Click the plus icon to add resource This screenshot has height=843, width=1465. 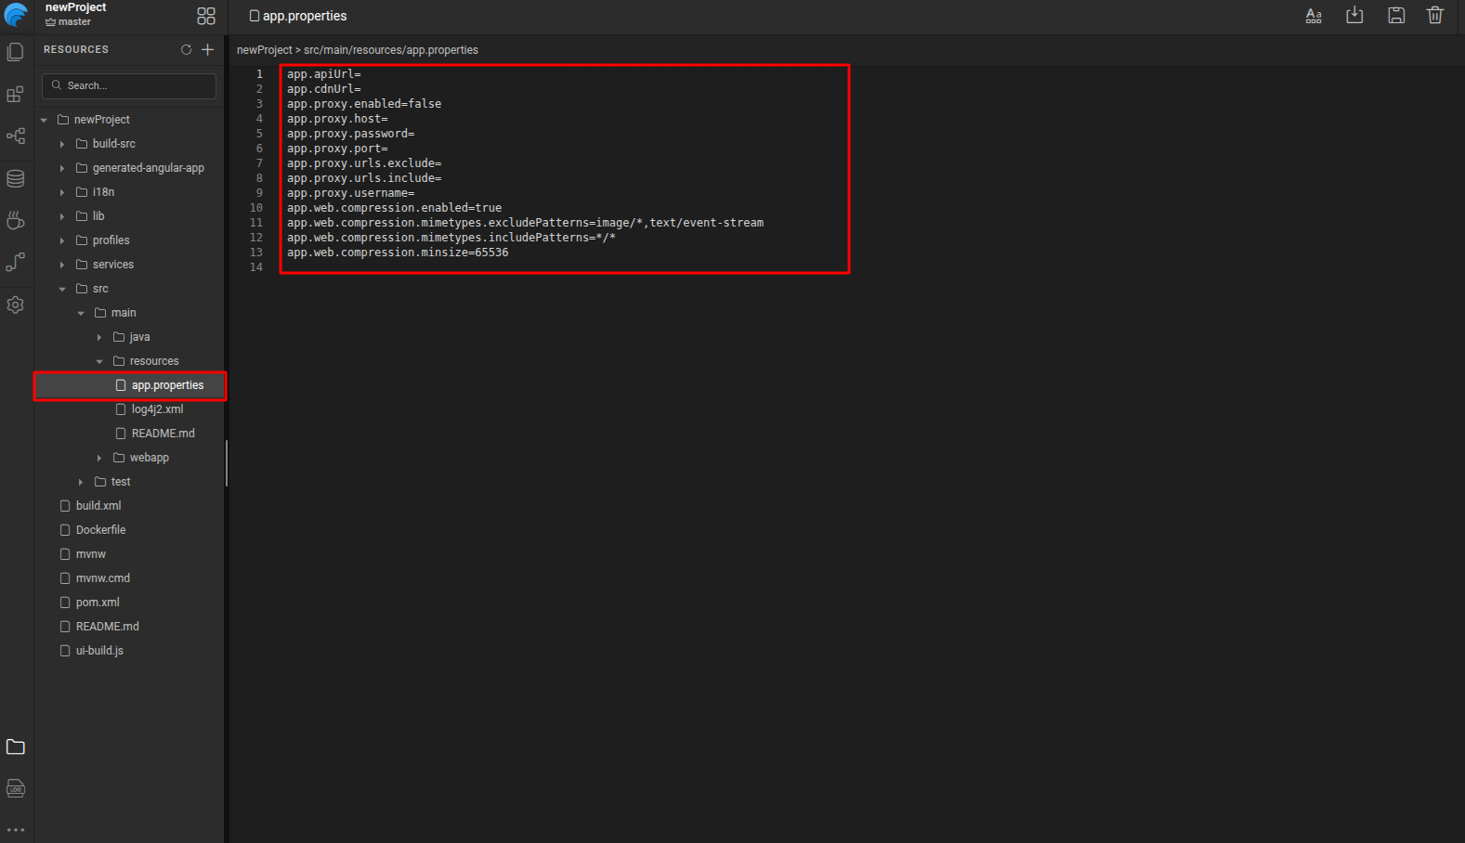pyautogui.click(x=208, y=49)
